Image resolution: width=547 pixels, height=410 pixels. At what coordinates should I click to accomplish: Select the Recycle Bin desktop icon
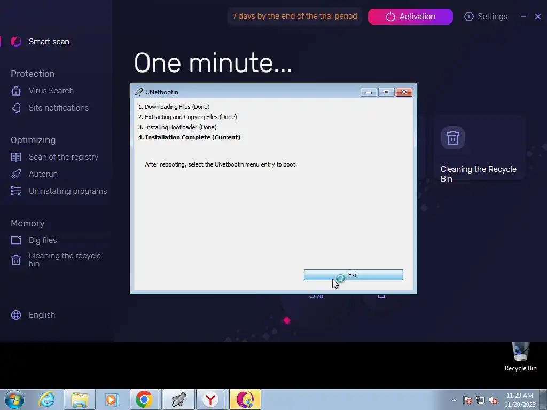[520, 357]
